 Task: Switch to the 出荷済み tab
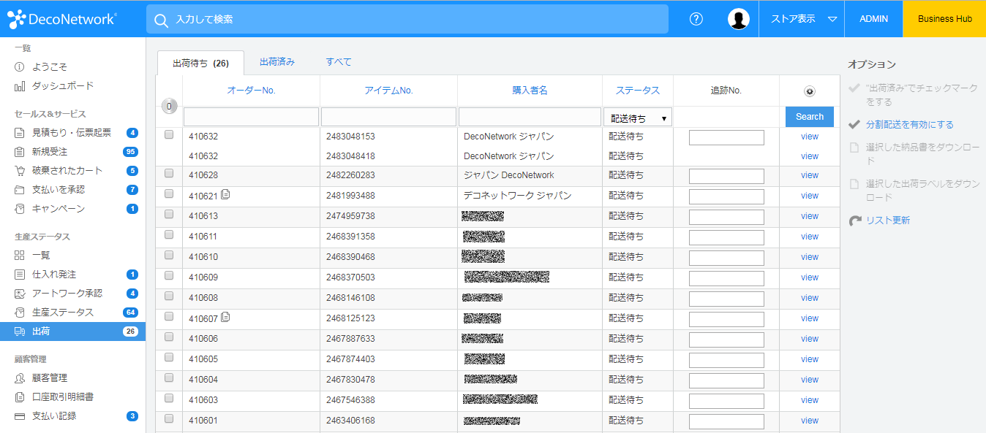click(x=277, y=62)
